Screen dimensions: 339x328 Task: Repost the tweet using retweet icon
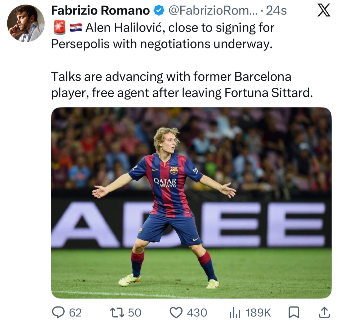tap(117, 313)
